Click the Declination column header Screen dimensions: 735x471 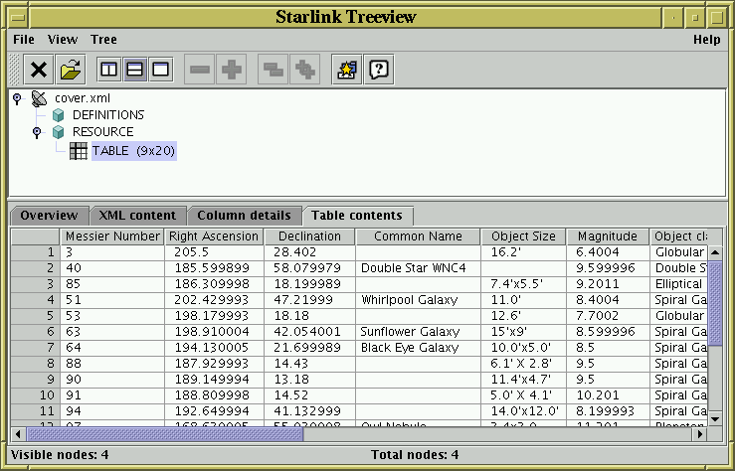point(309,236)
